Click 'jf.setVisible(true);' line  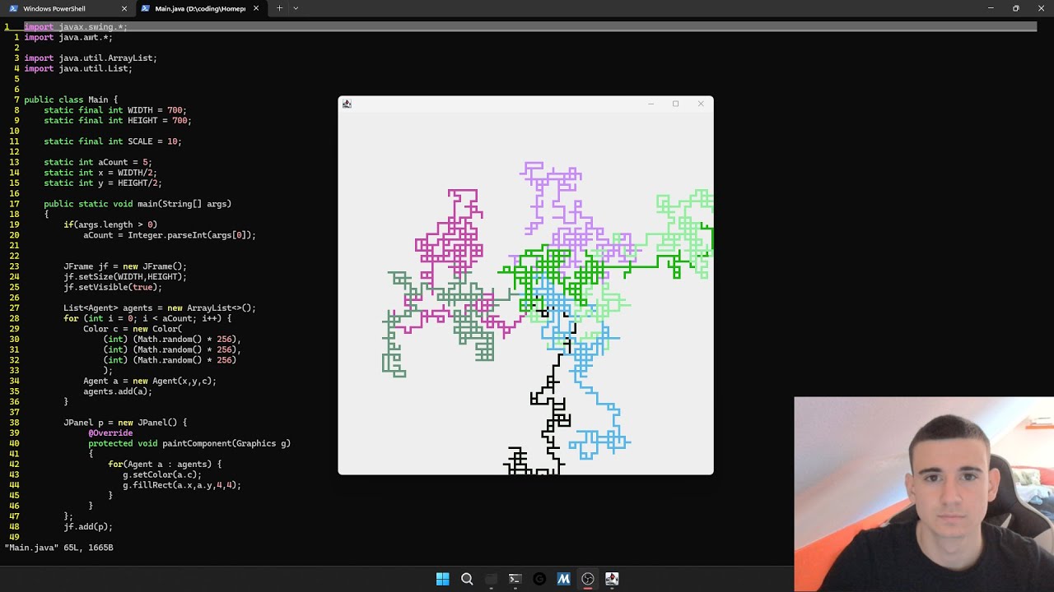click(113, 287)
